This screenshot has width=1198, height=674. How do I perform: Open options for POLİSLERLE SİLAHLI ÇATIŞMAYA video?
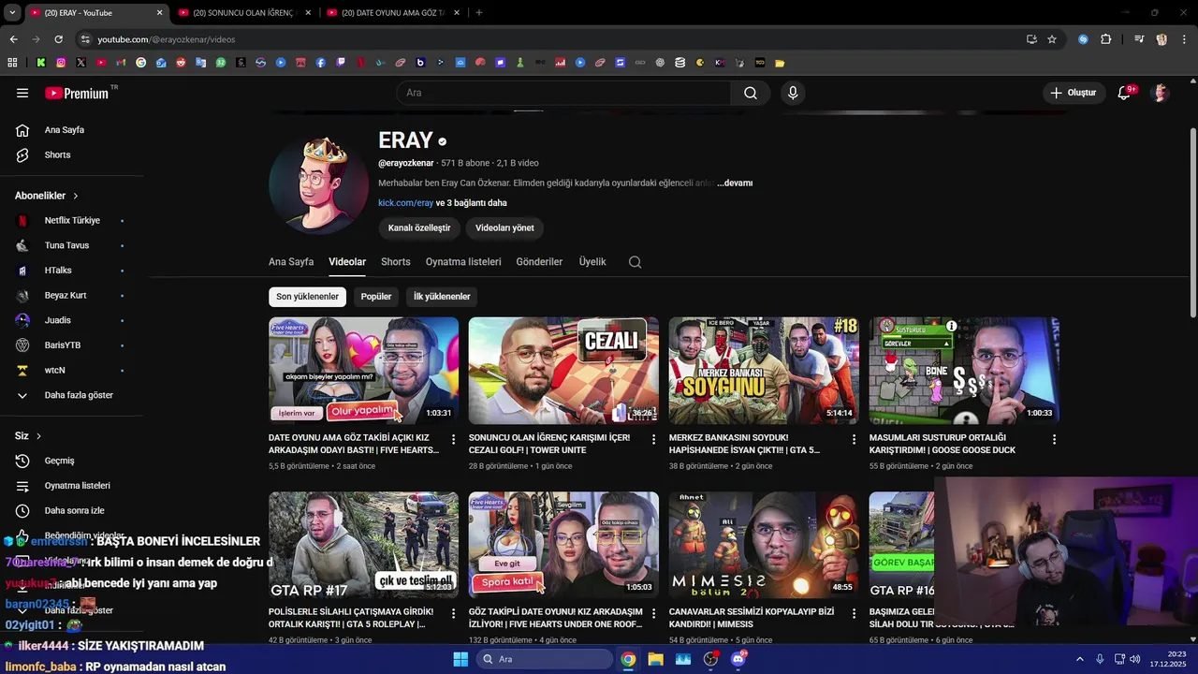pos(454,613)
